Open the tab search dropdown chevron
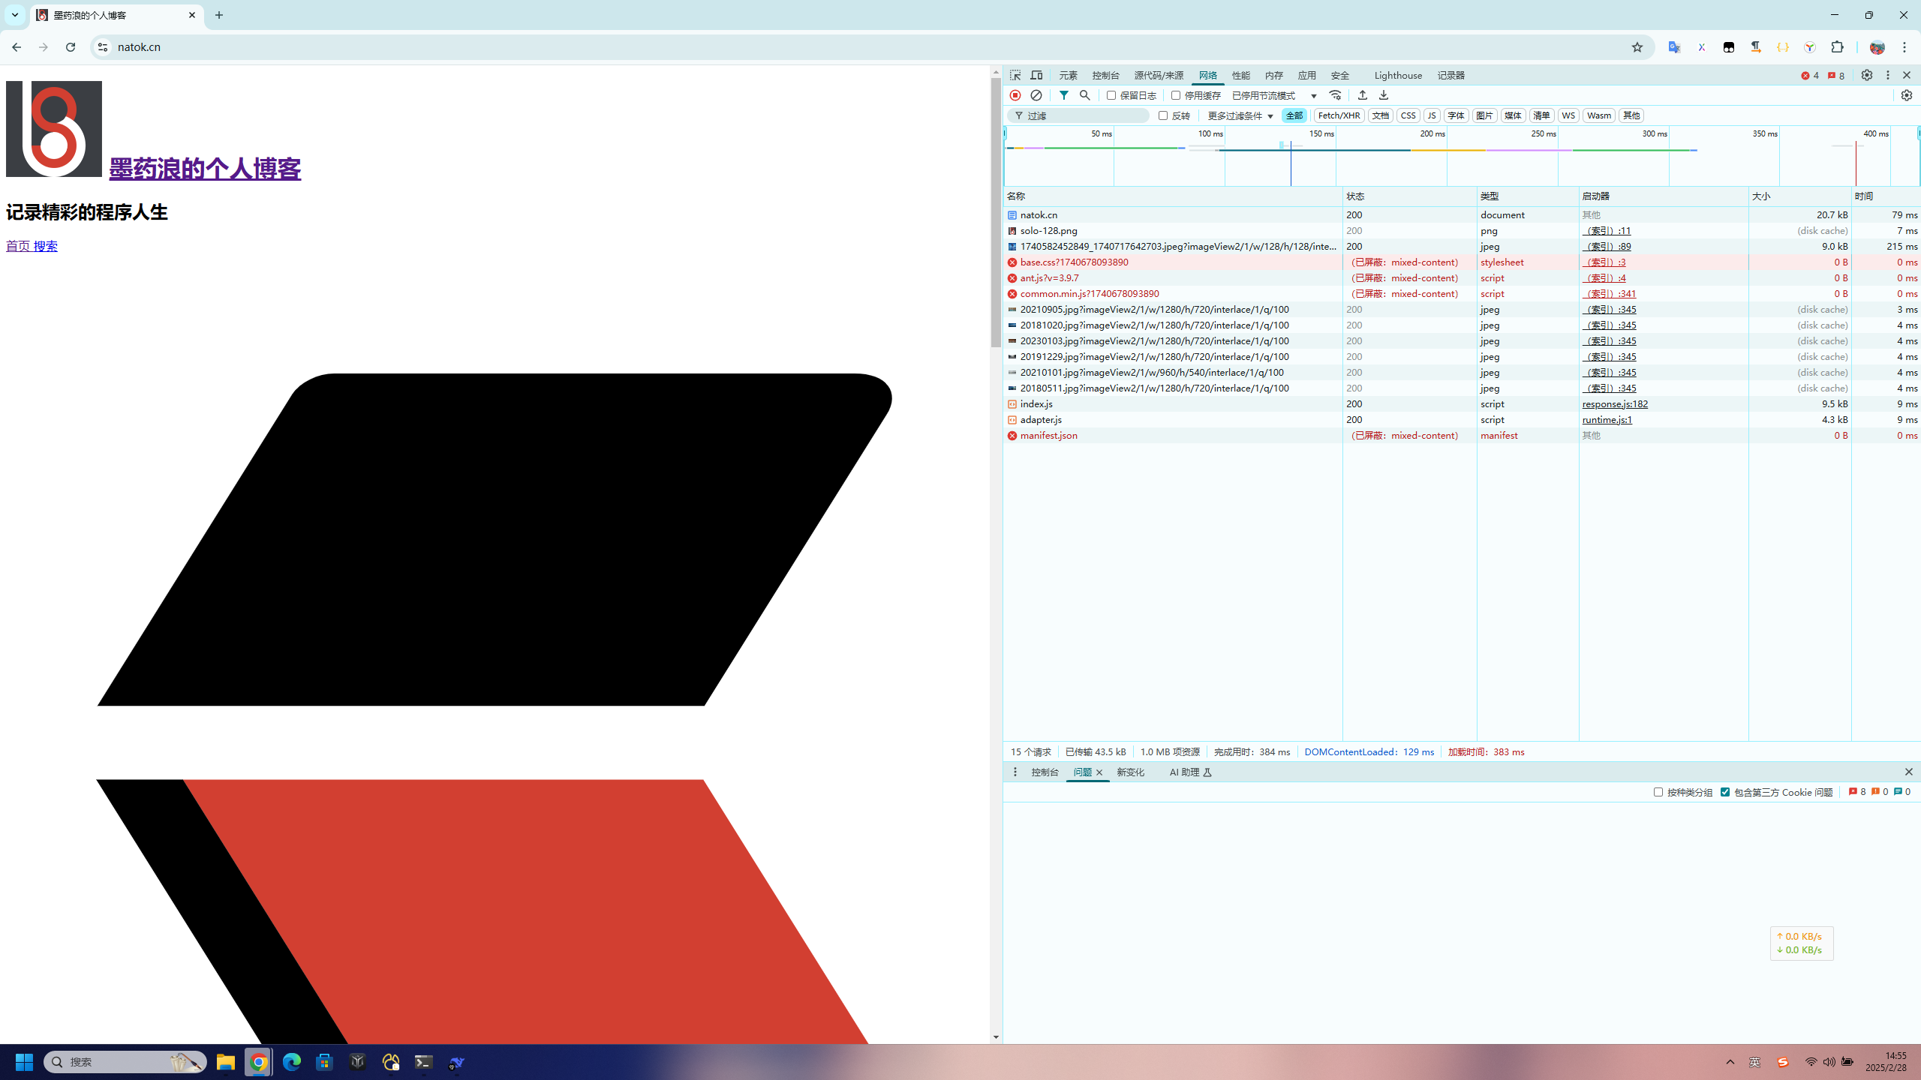 point(14,15)
